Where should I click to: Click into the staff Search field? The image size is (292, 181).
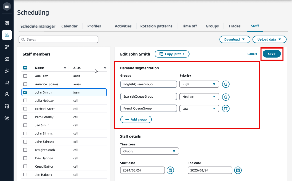(x=58, y=39)
